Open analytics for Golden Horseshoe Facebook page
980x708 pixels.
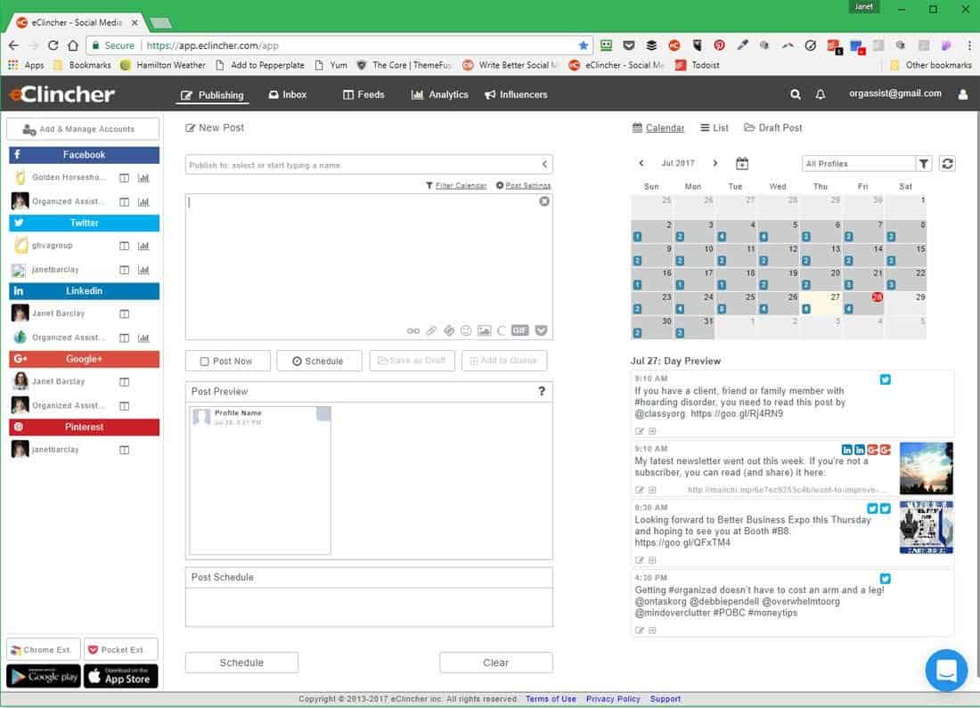(x=143, y=178)
